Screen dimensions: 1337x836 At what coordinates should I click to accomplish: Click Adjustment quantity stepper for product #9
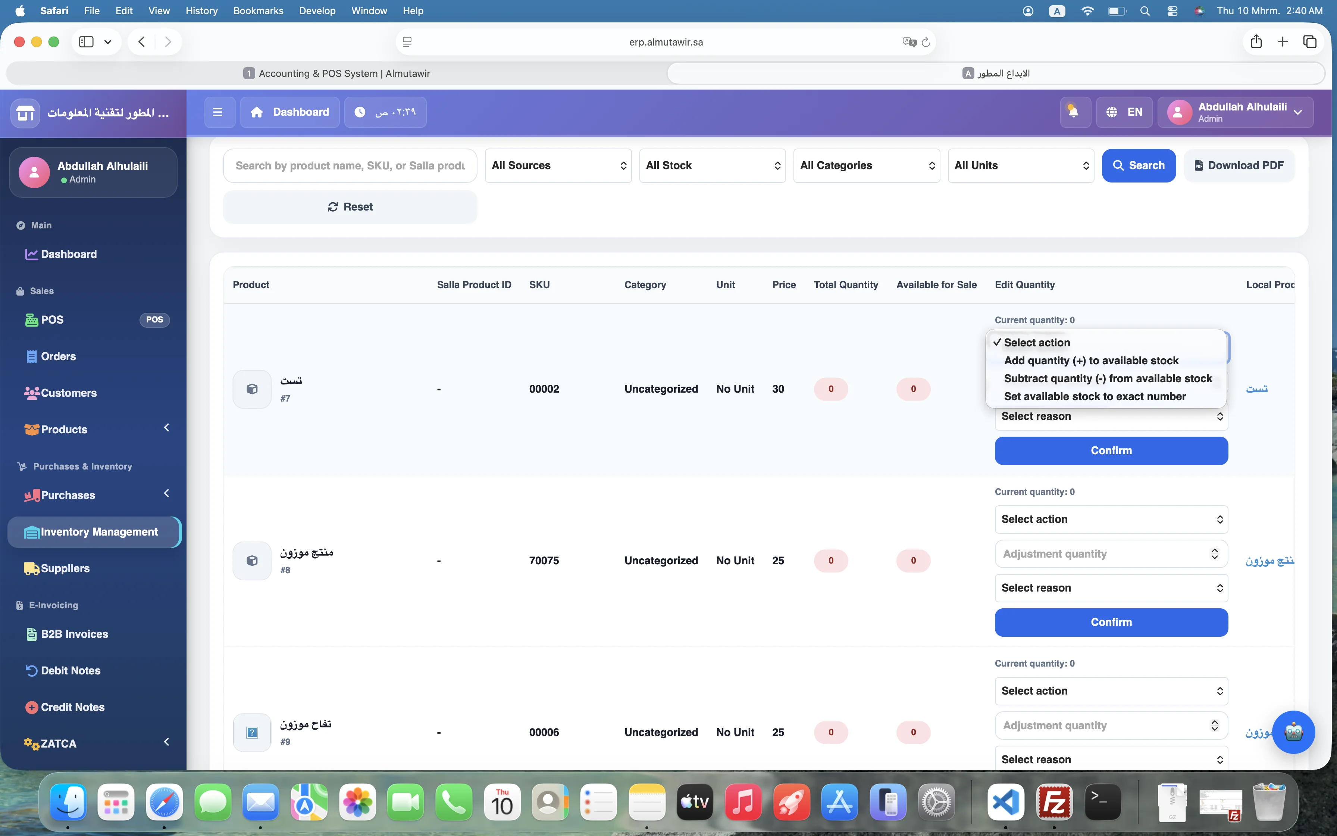(1214, 725)
